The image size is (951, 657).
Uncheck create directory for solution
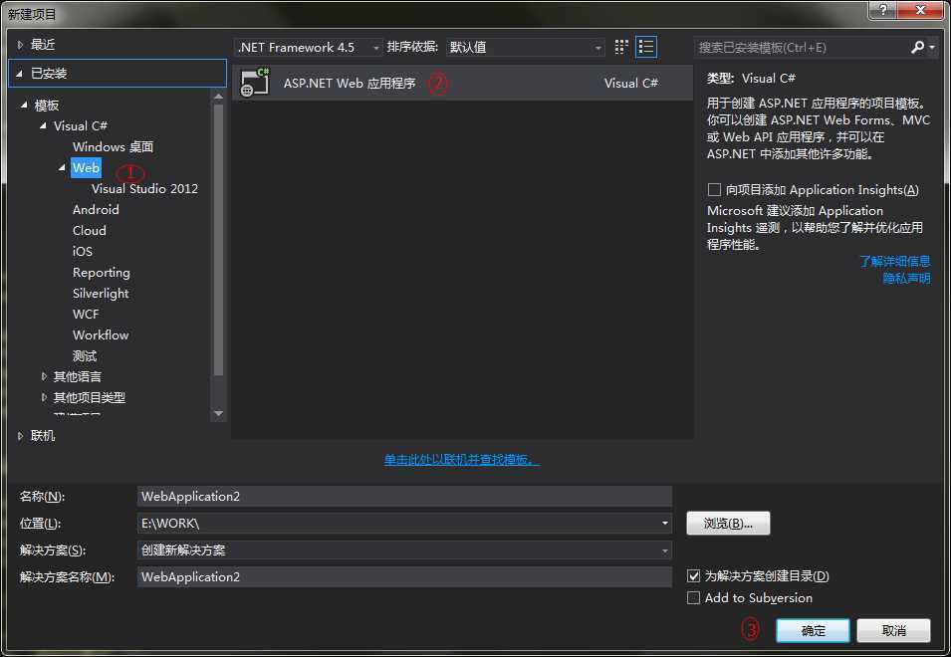pos(693,575)
